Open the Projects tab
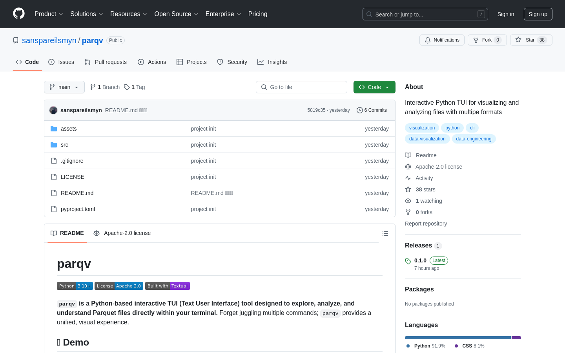 point(191,62)
